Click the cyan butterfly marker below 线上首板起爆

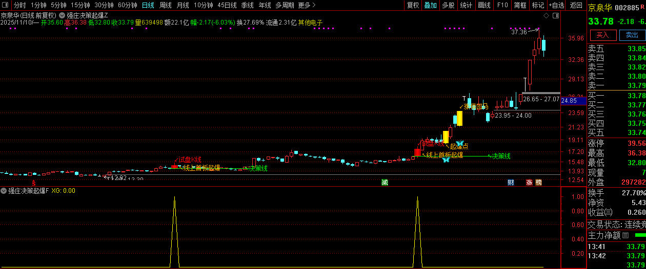pos(446,159)
